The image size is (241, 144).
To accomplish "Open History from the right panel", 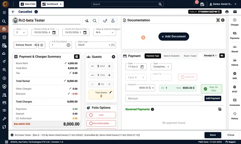I will pyautogui.click(x=235, y=116).
